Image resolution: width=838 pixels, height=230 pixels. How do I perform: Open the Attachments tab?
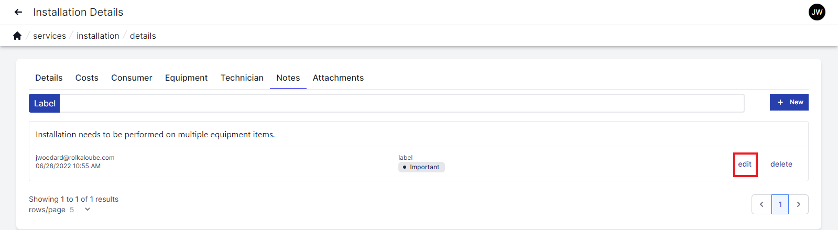tap(338, 78)
